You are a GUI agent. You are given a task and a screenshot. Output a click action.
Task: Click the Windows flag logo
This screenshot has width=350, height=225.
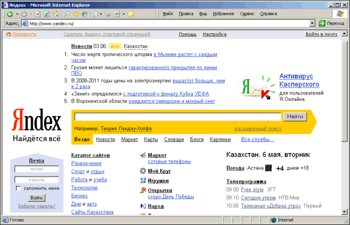point(340,14)
